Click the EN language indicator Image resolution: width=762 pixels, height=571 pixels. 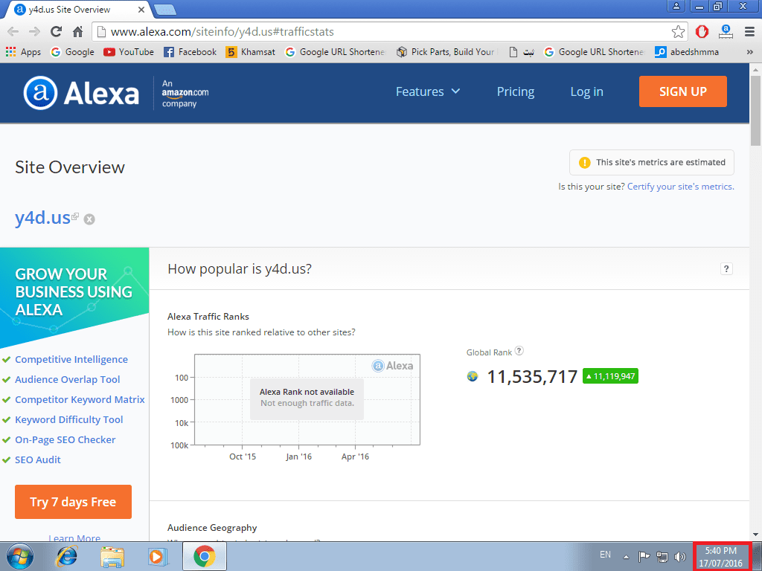[x=605, y=555]
